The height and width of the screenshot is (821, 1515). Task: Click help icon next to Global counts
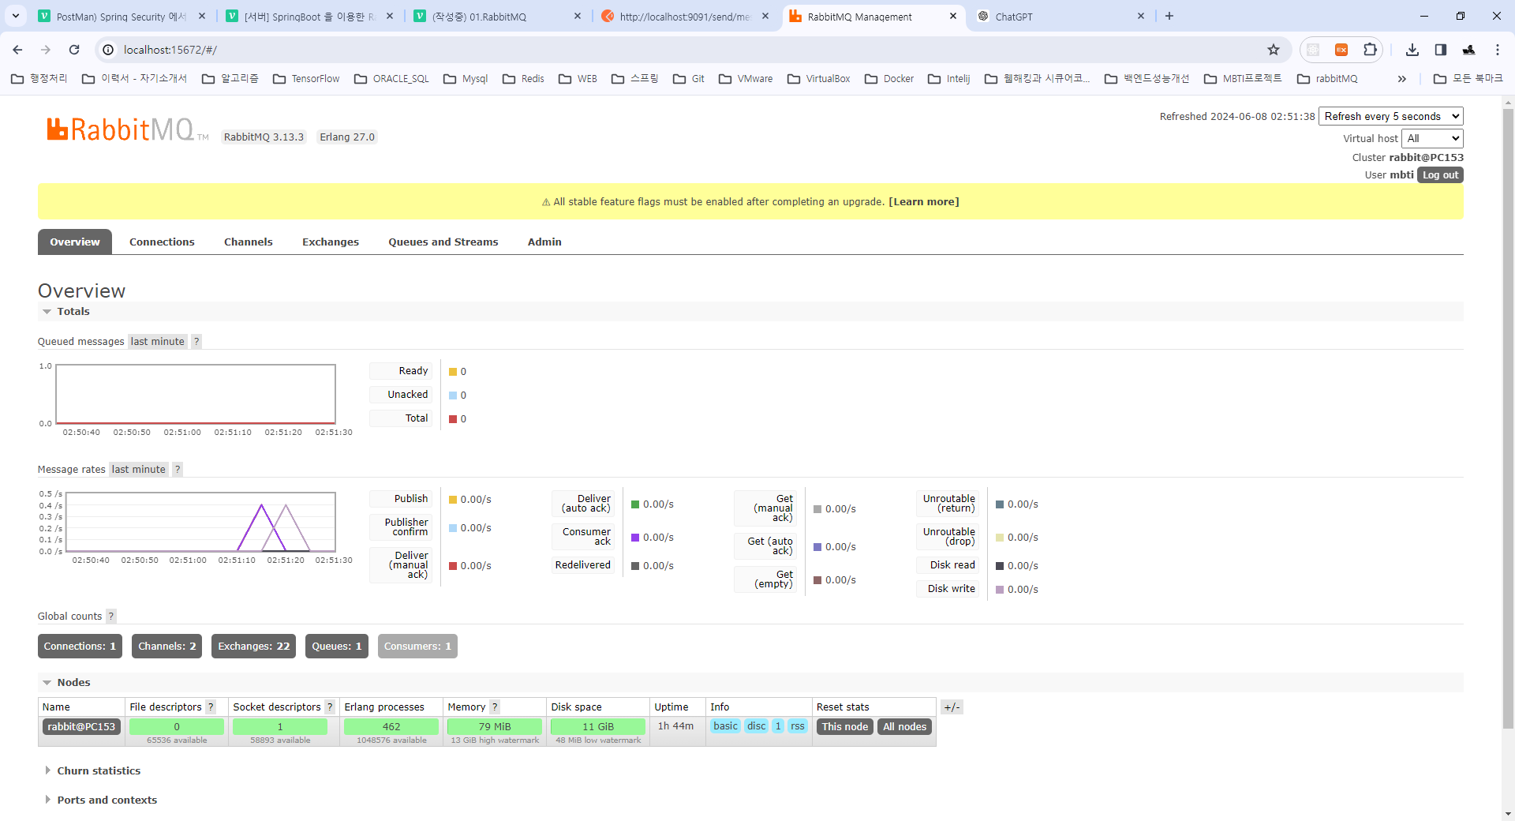pos(111,616)
